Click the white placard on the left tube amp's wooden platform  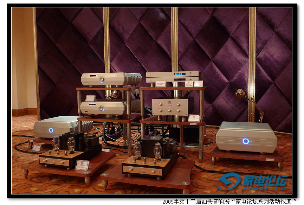(x=83, y=165)
